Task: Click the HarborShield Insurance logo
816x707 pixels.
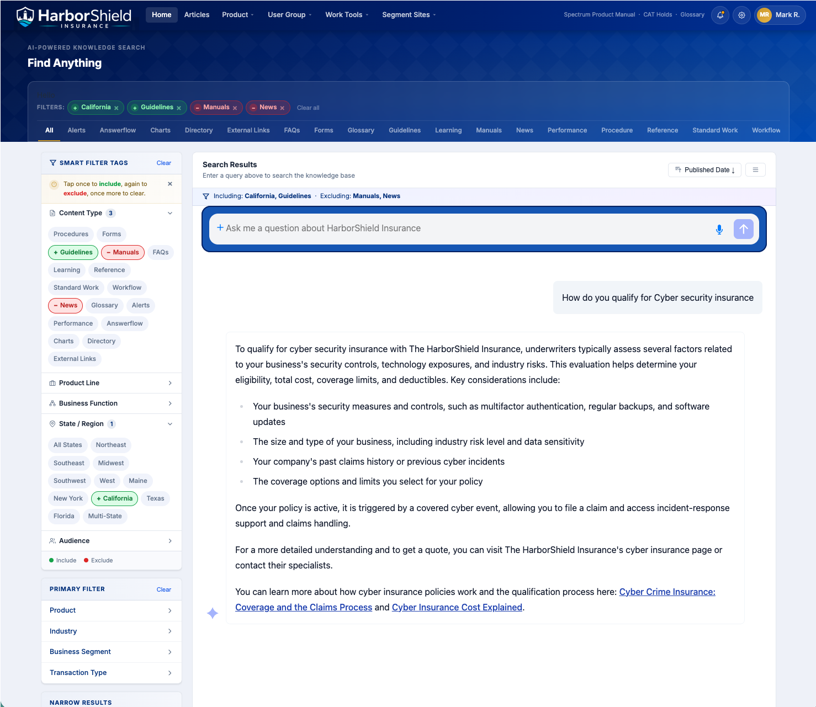Action: [x=74, y=17]
